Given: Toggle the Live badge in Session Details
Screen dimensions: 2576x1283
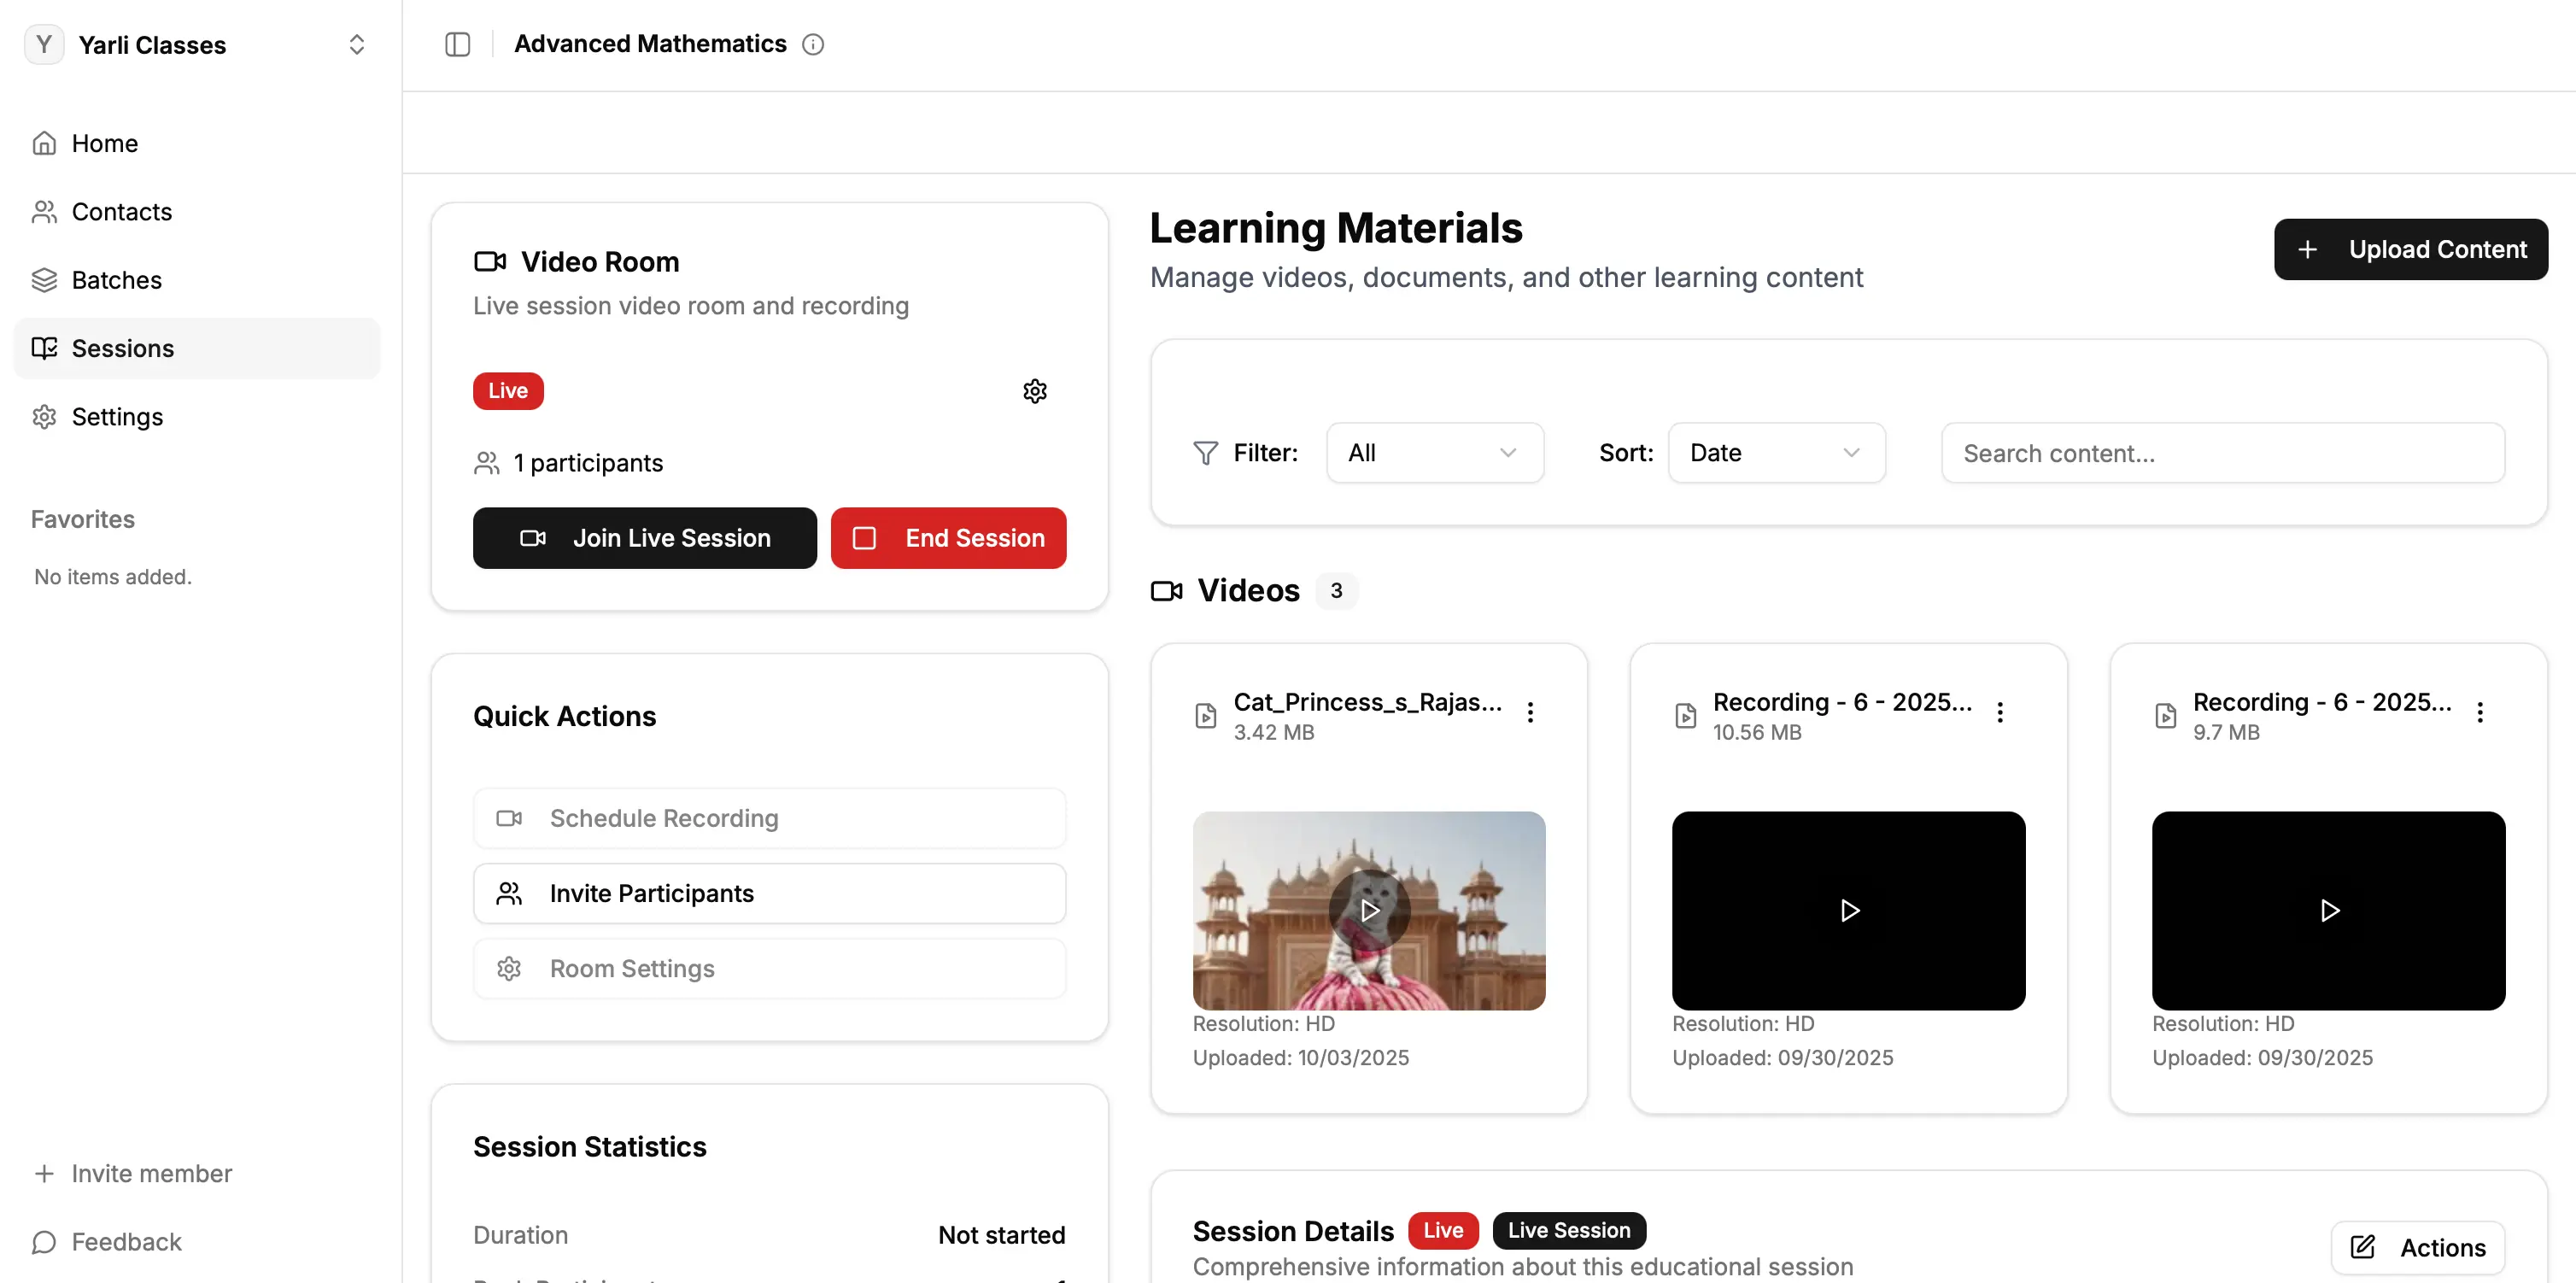Looking at the screenshot, I should [1442, 1230].
